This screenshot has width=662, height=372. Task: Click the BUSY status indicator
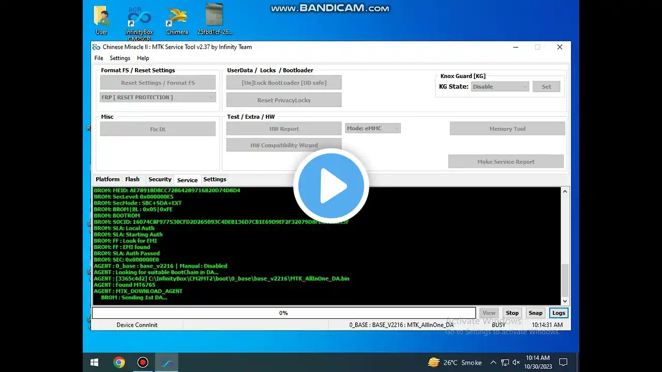pyautogui.click(x=499, y=325)
